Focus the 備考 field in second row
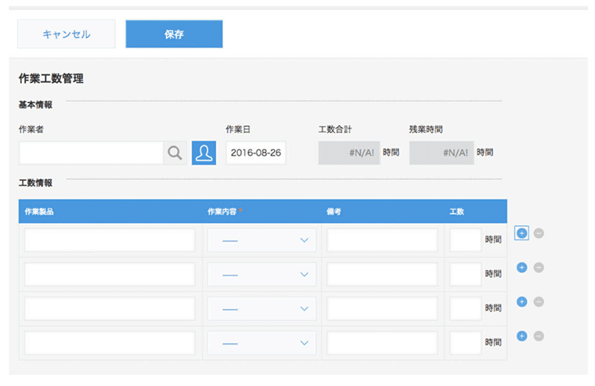 (382, 275)
